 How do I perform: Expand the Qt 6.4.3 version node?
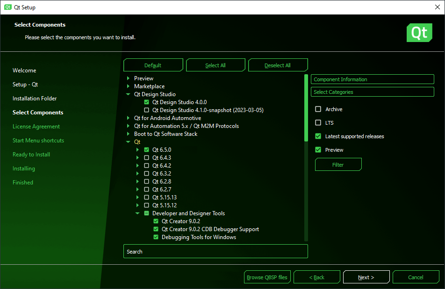click(x=137, y=158)
